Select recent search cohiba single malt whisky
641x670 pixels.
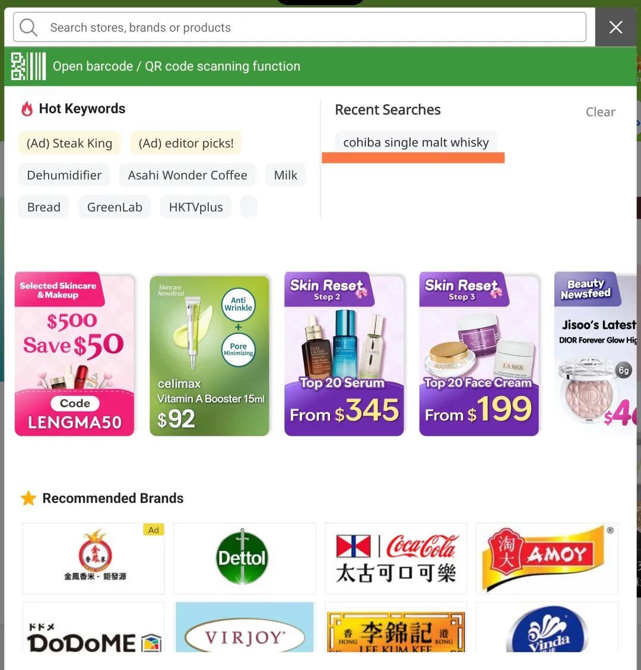coord(415,142)
